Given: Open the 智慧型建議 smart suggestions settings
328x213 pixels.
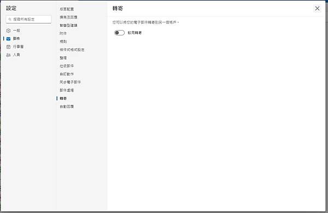Looking at the screenshot, I should coord(68,25).
